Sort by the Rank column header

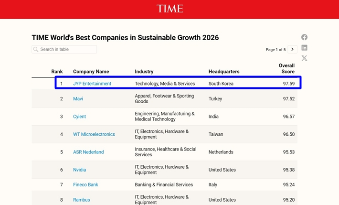coord(57,72)
